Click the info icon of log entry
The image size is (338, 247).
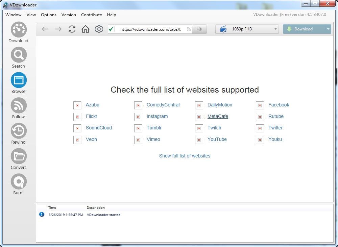click(x=42, y=215)
